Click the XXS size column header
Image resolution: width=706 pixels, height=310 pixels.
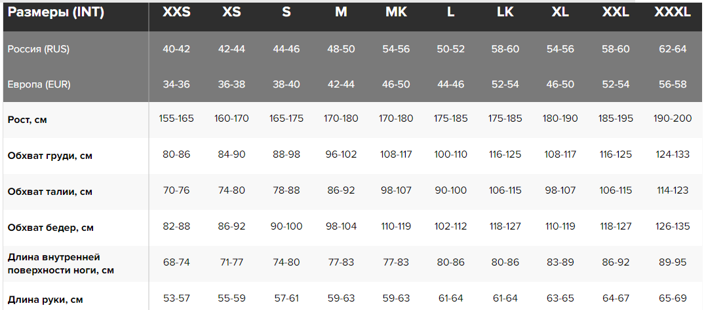click(176, 12)
